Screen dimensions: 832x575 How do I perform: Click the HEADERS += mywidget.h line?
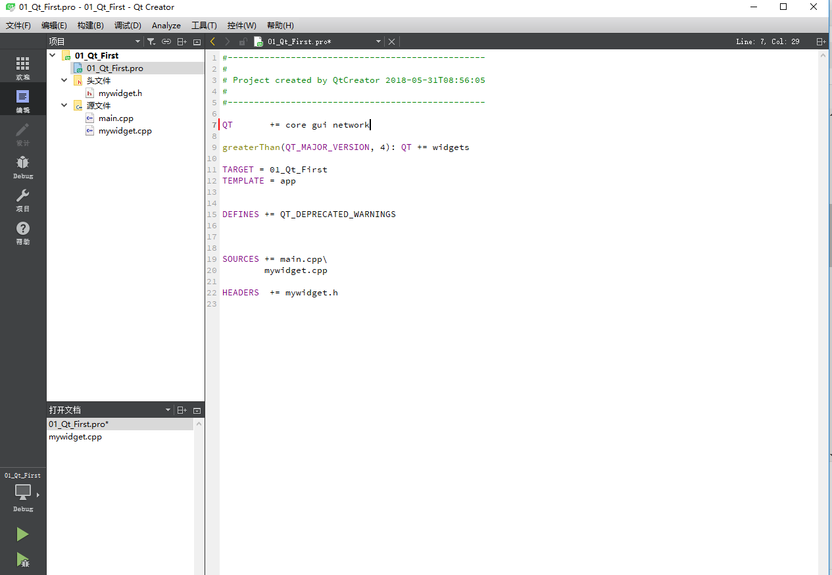tap(280, 293)
